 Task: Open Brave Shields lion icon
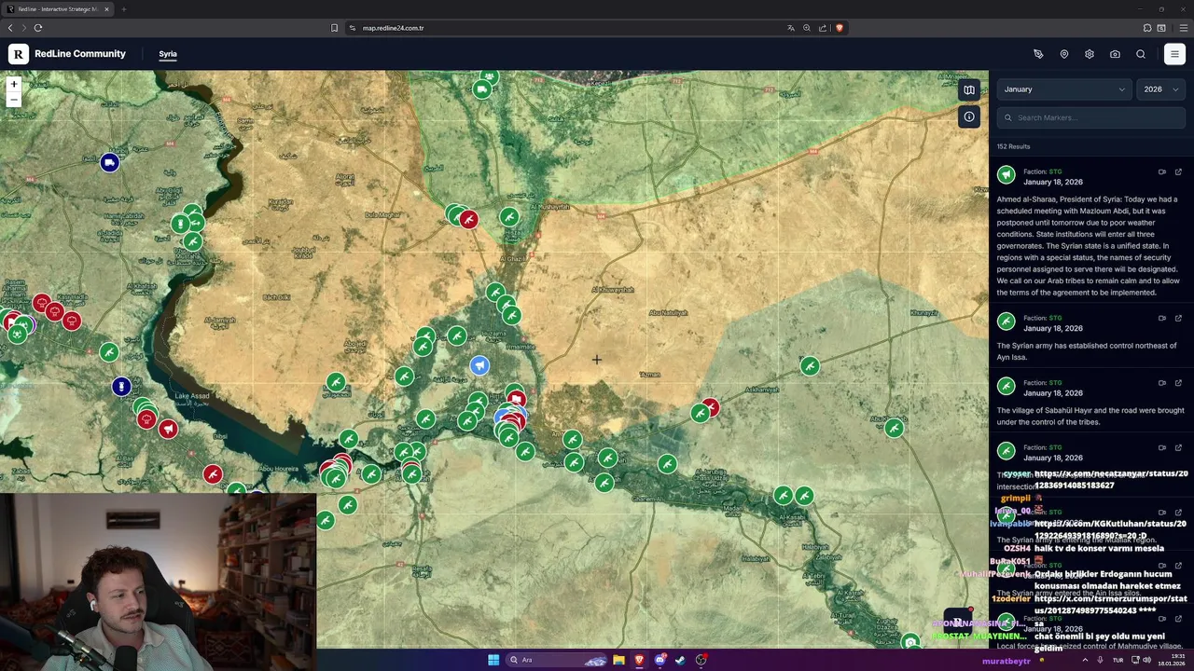(x=839, y=28)
